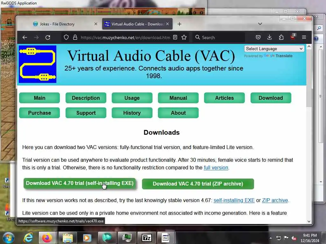Screen dimensions: 326x244
Task: Open the Firefox hamburger menu
Action: tap(304, 37)
